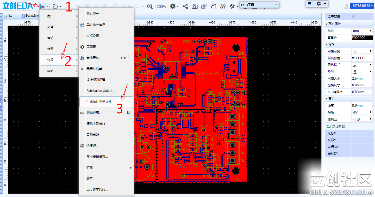Screen dimensions: 375x197
Task: Open the 查看 menu item
Action: pyautogui.click(x=59, y=49)
